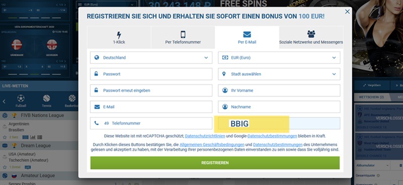Focus the E-Mail input field
Screen dimensions: 403x185
point(151,107)
